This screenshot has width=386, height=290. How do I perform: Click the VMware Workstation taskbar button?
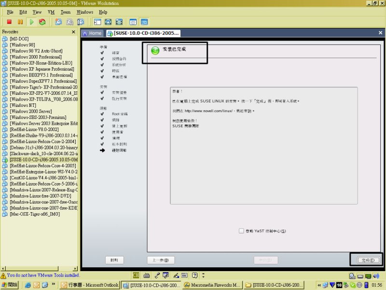click(x=152, y=285)
